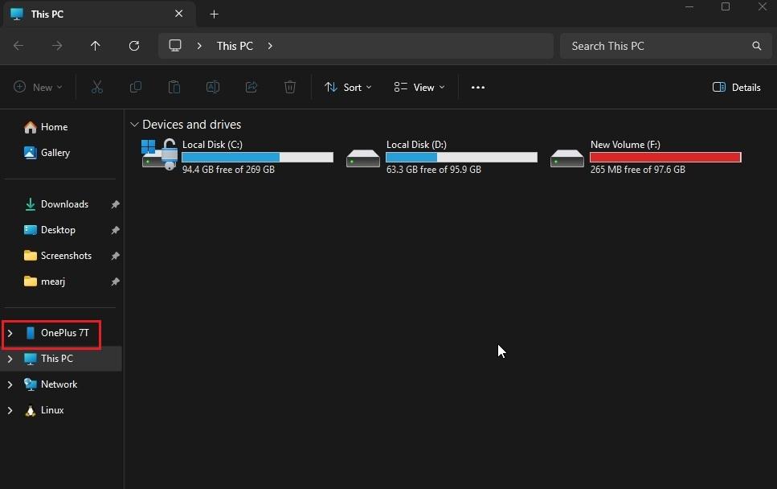Select Linux in the sidebar

tap(44, 410)
